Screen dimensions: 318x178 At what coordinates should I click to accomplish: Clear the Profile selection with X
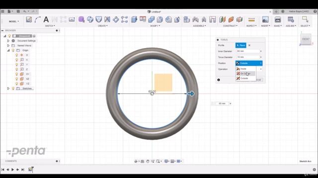coord(249,45)
